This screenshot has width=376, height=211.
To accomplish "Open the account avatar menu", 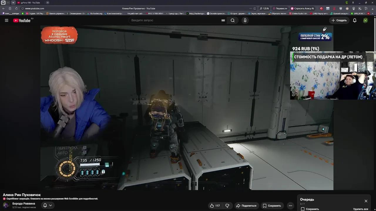I will point(365,20).
